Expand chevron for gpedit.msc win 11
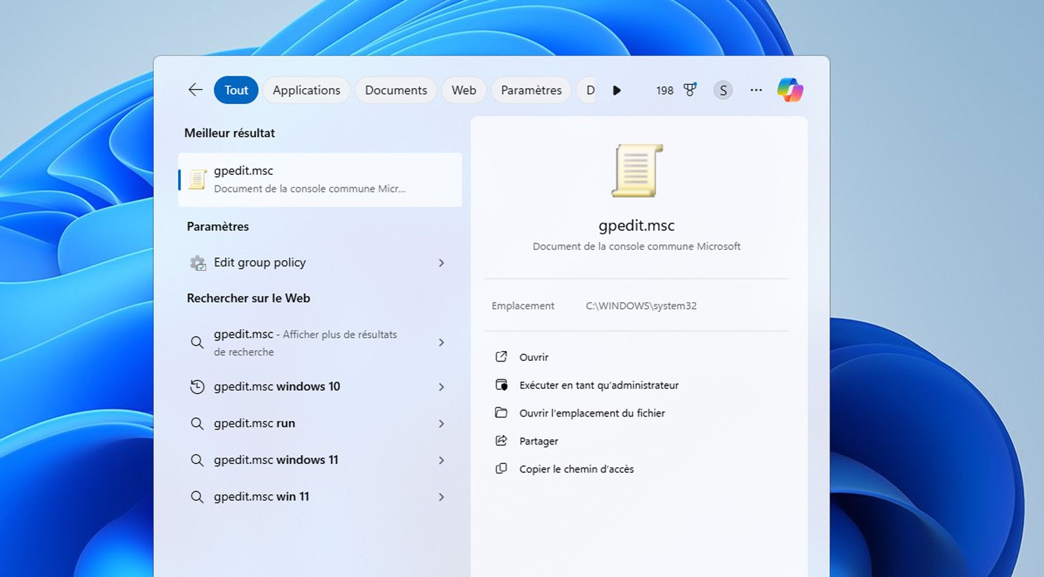Viewport: 1044px width, 577px height. pos(442,497)
